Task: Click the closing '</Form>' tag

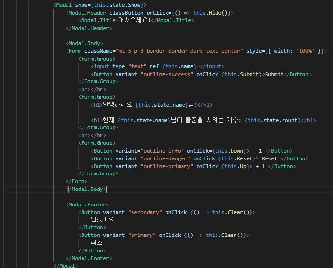Action: click(x=77, y=181)
